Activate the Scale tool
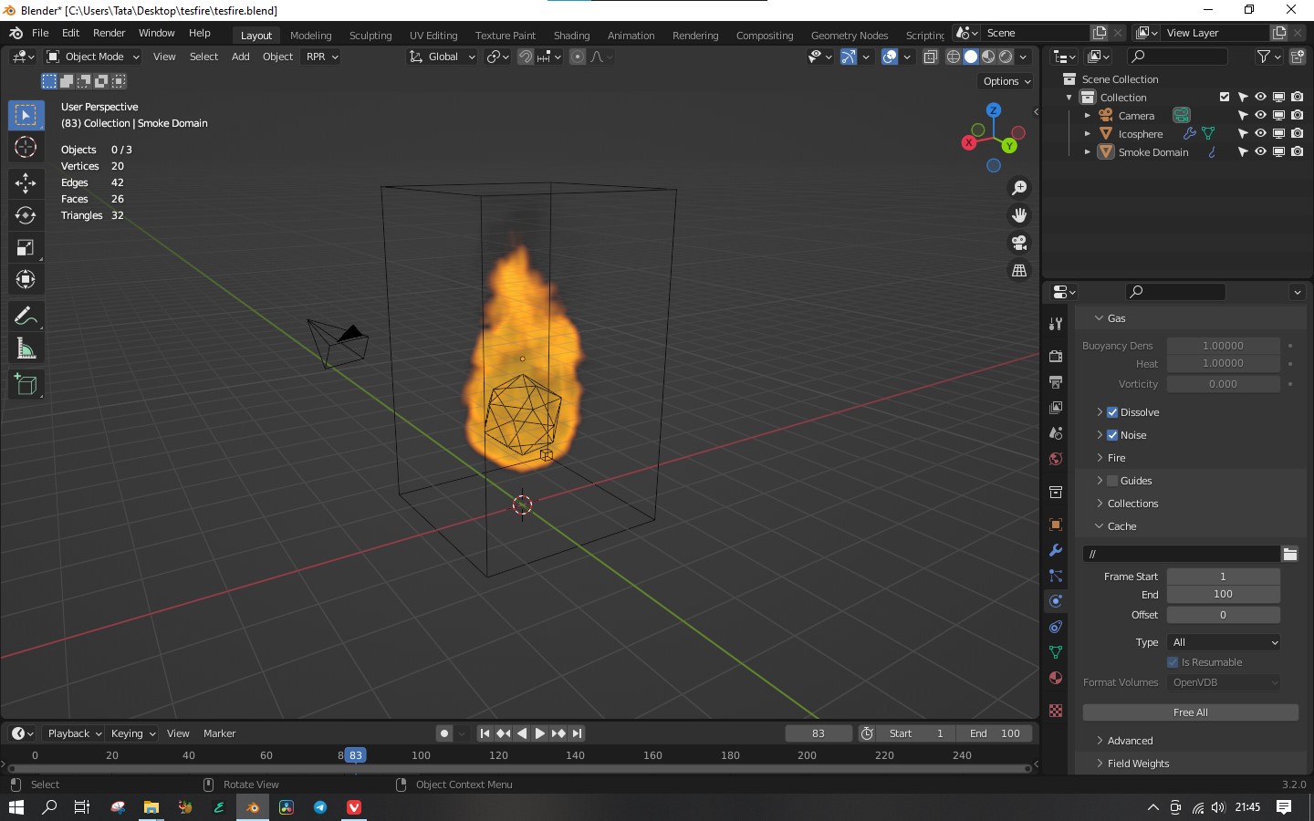Viewport: 1314px width, 821px height. (26, 247)
